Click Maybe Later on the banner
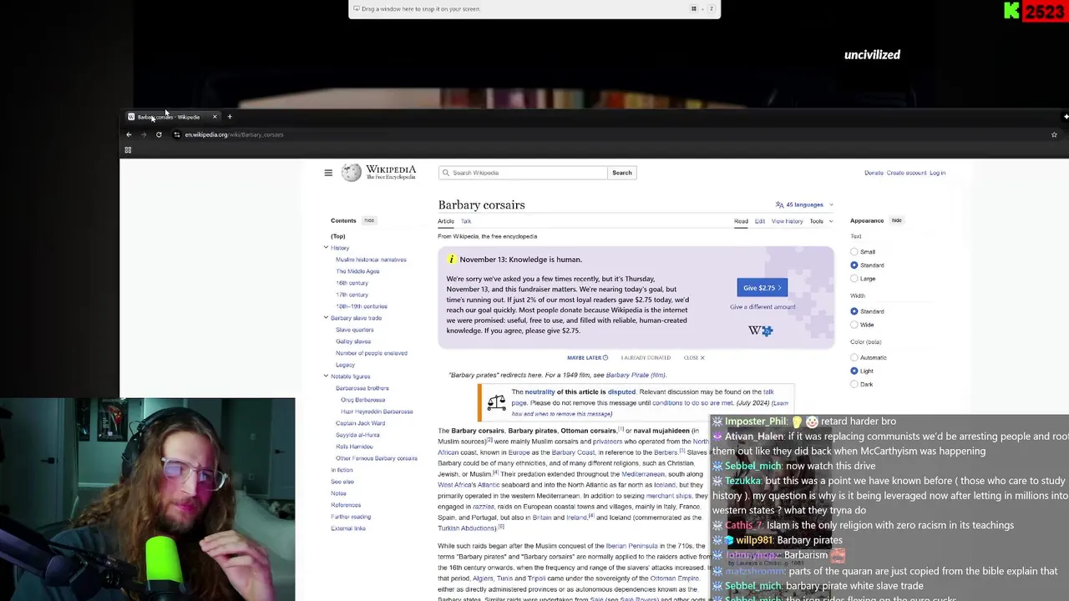The width and height of the screenshot is (1069, 601). (x=587, y=358)
